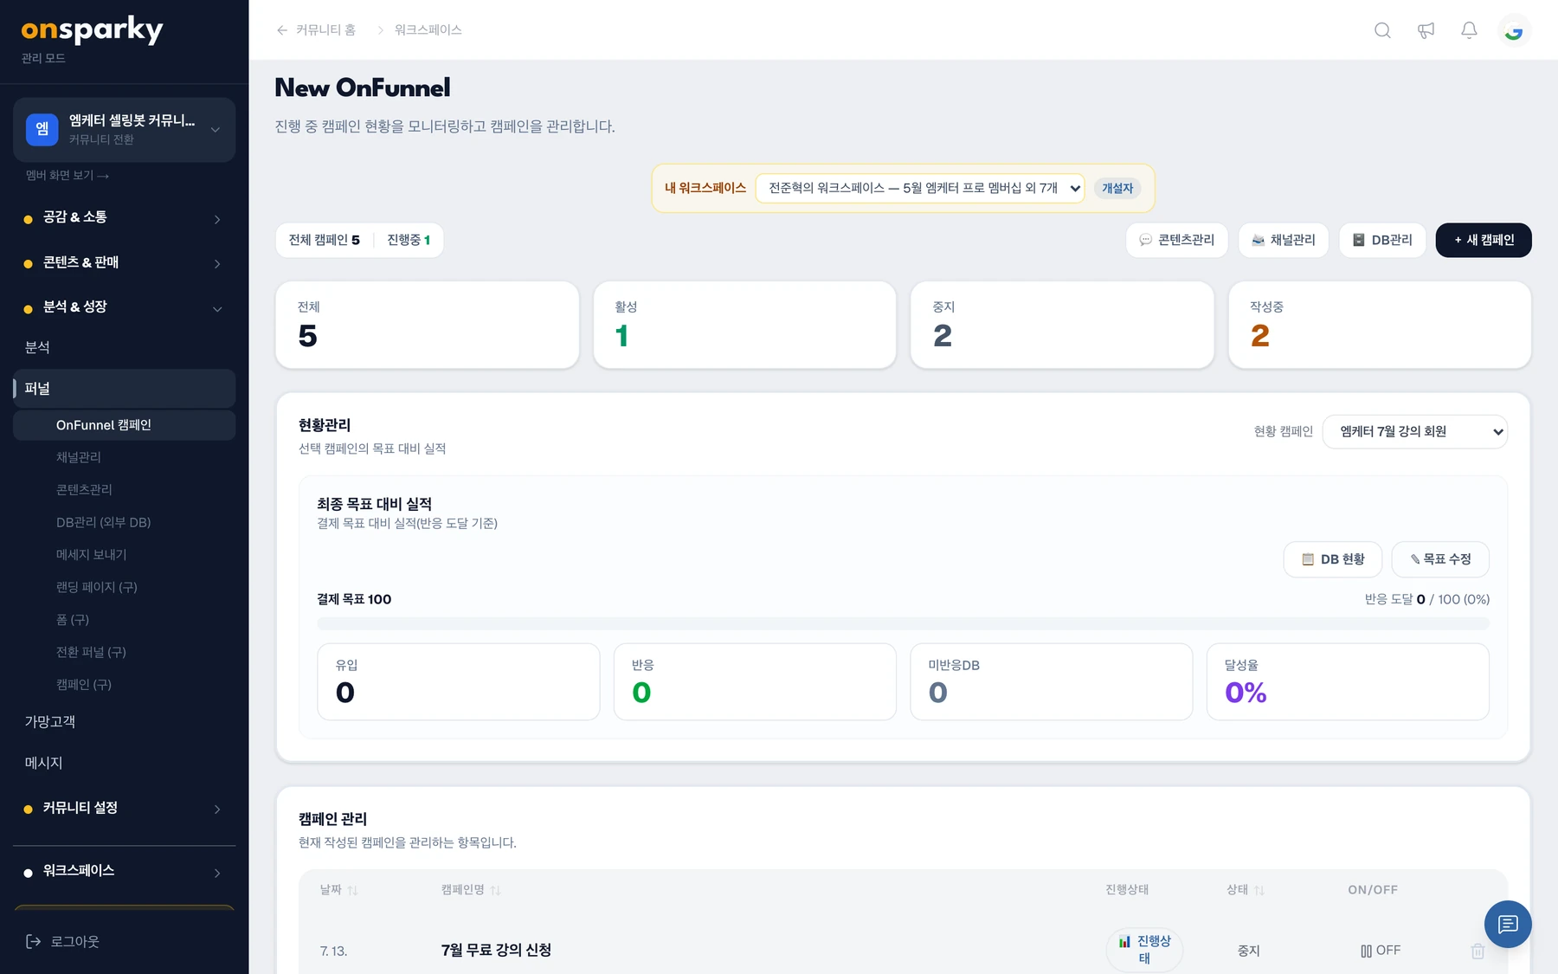Open 콘텐츠관리 in sidebar submenu
This screenshot has height=974, width=1558.
tap(124, 490)
